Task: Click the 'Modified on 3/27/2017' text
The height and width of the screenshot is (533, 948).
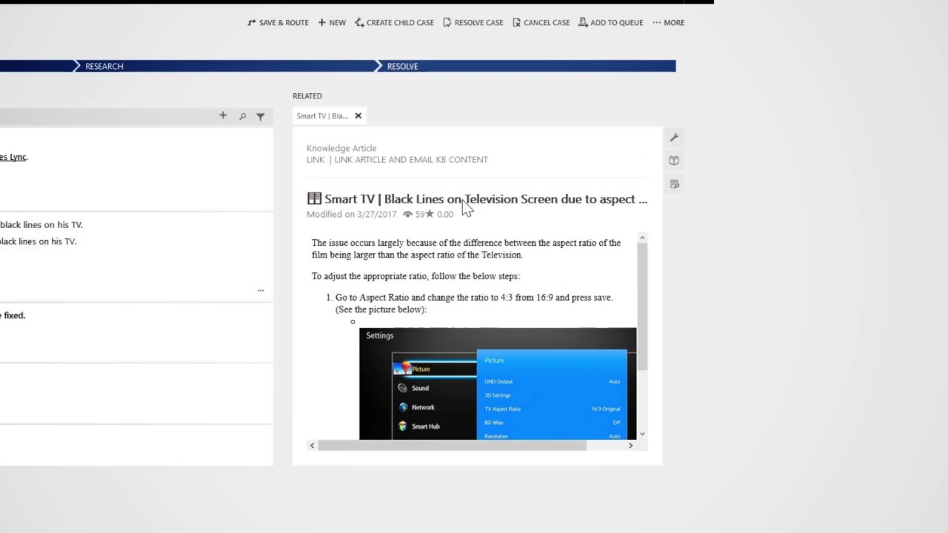Action: 352,214
